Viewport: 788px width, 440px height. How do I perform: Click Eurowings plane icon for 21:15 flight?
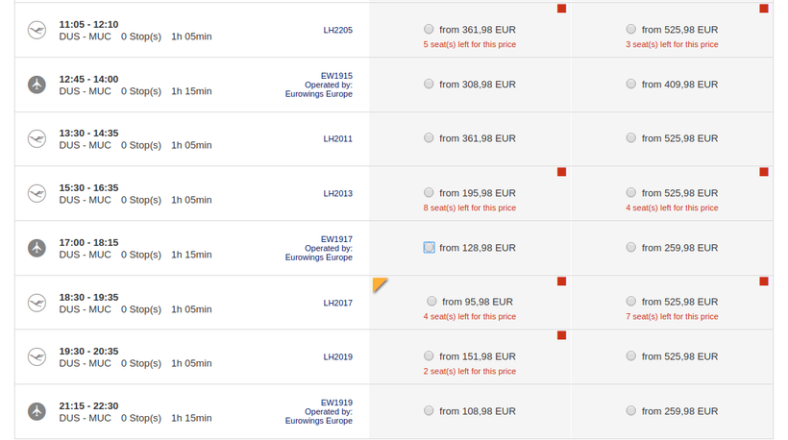pyautogui.click(x=37, y=411)
